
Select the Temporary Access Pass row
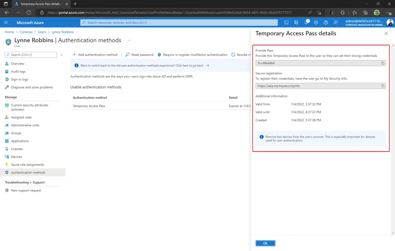coord(160,106)
